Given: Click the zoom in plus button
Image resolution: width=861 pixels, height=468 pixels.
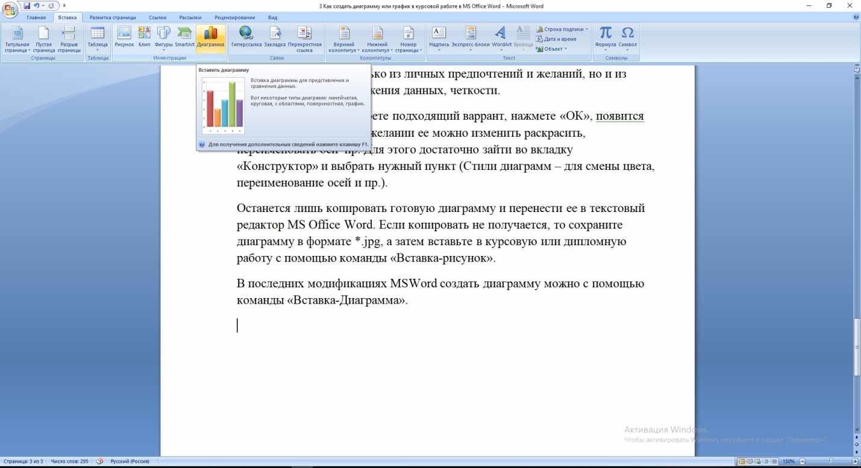Looking at the screenshot, I should [855, 461].
